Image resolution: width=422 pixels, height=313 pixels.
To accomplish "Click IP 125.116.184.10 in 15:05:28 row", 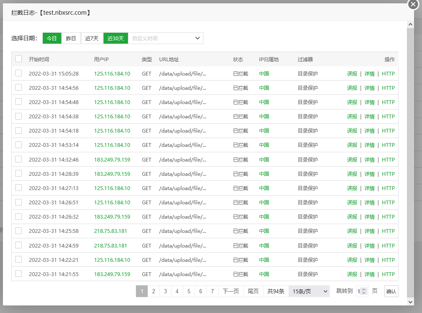I will (112, 74).
